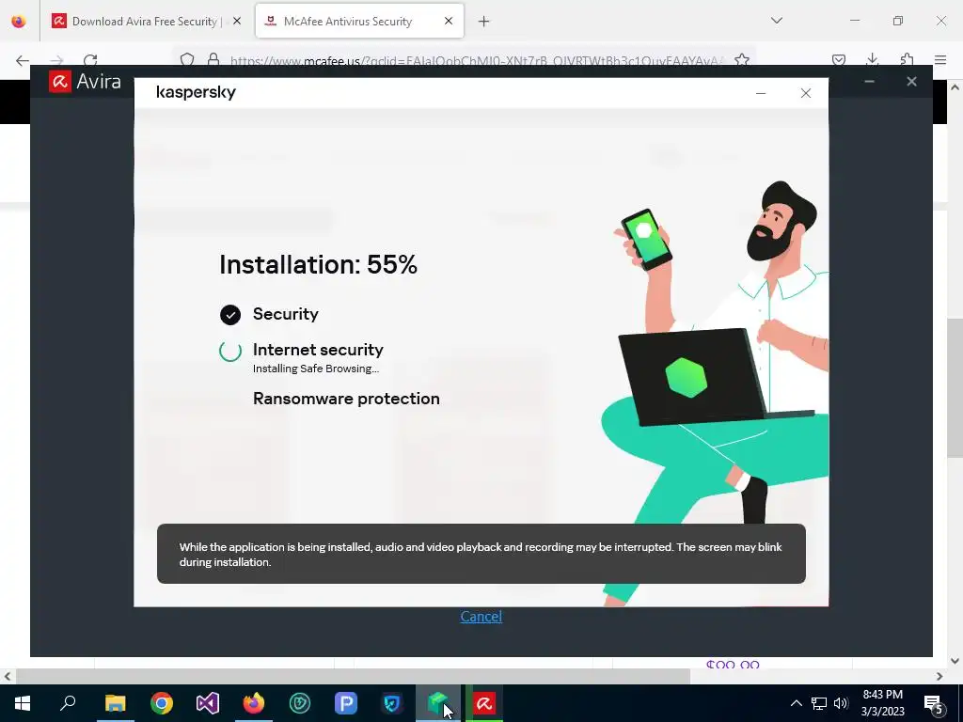The image size is (963, 722).
Task: Open the Windows notification center
Action: tap(934, 703)
